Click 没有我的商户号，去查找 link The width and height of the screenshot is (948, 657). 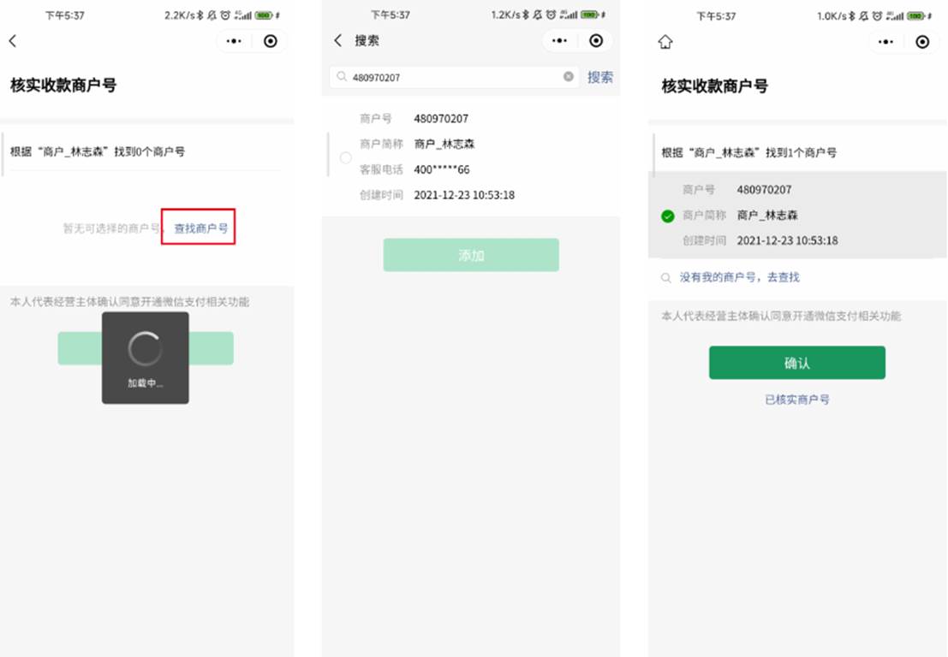click(x=739, y=277)
